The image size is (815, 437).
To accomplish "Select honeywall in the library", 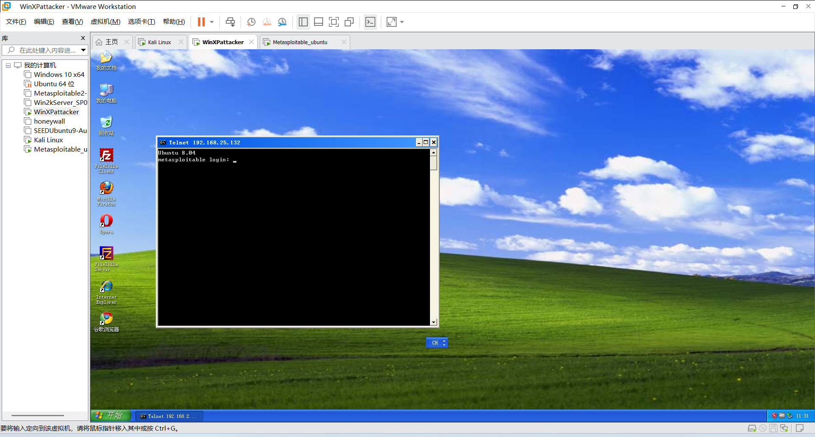I will pyautogui.click(x=45, y=121).
